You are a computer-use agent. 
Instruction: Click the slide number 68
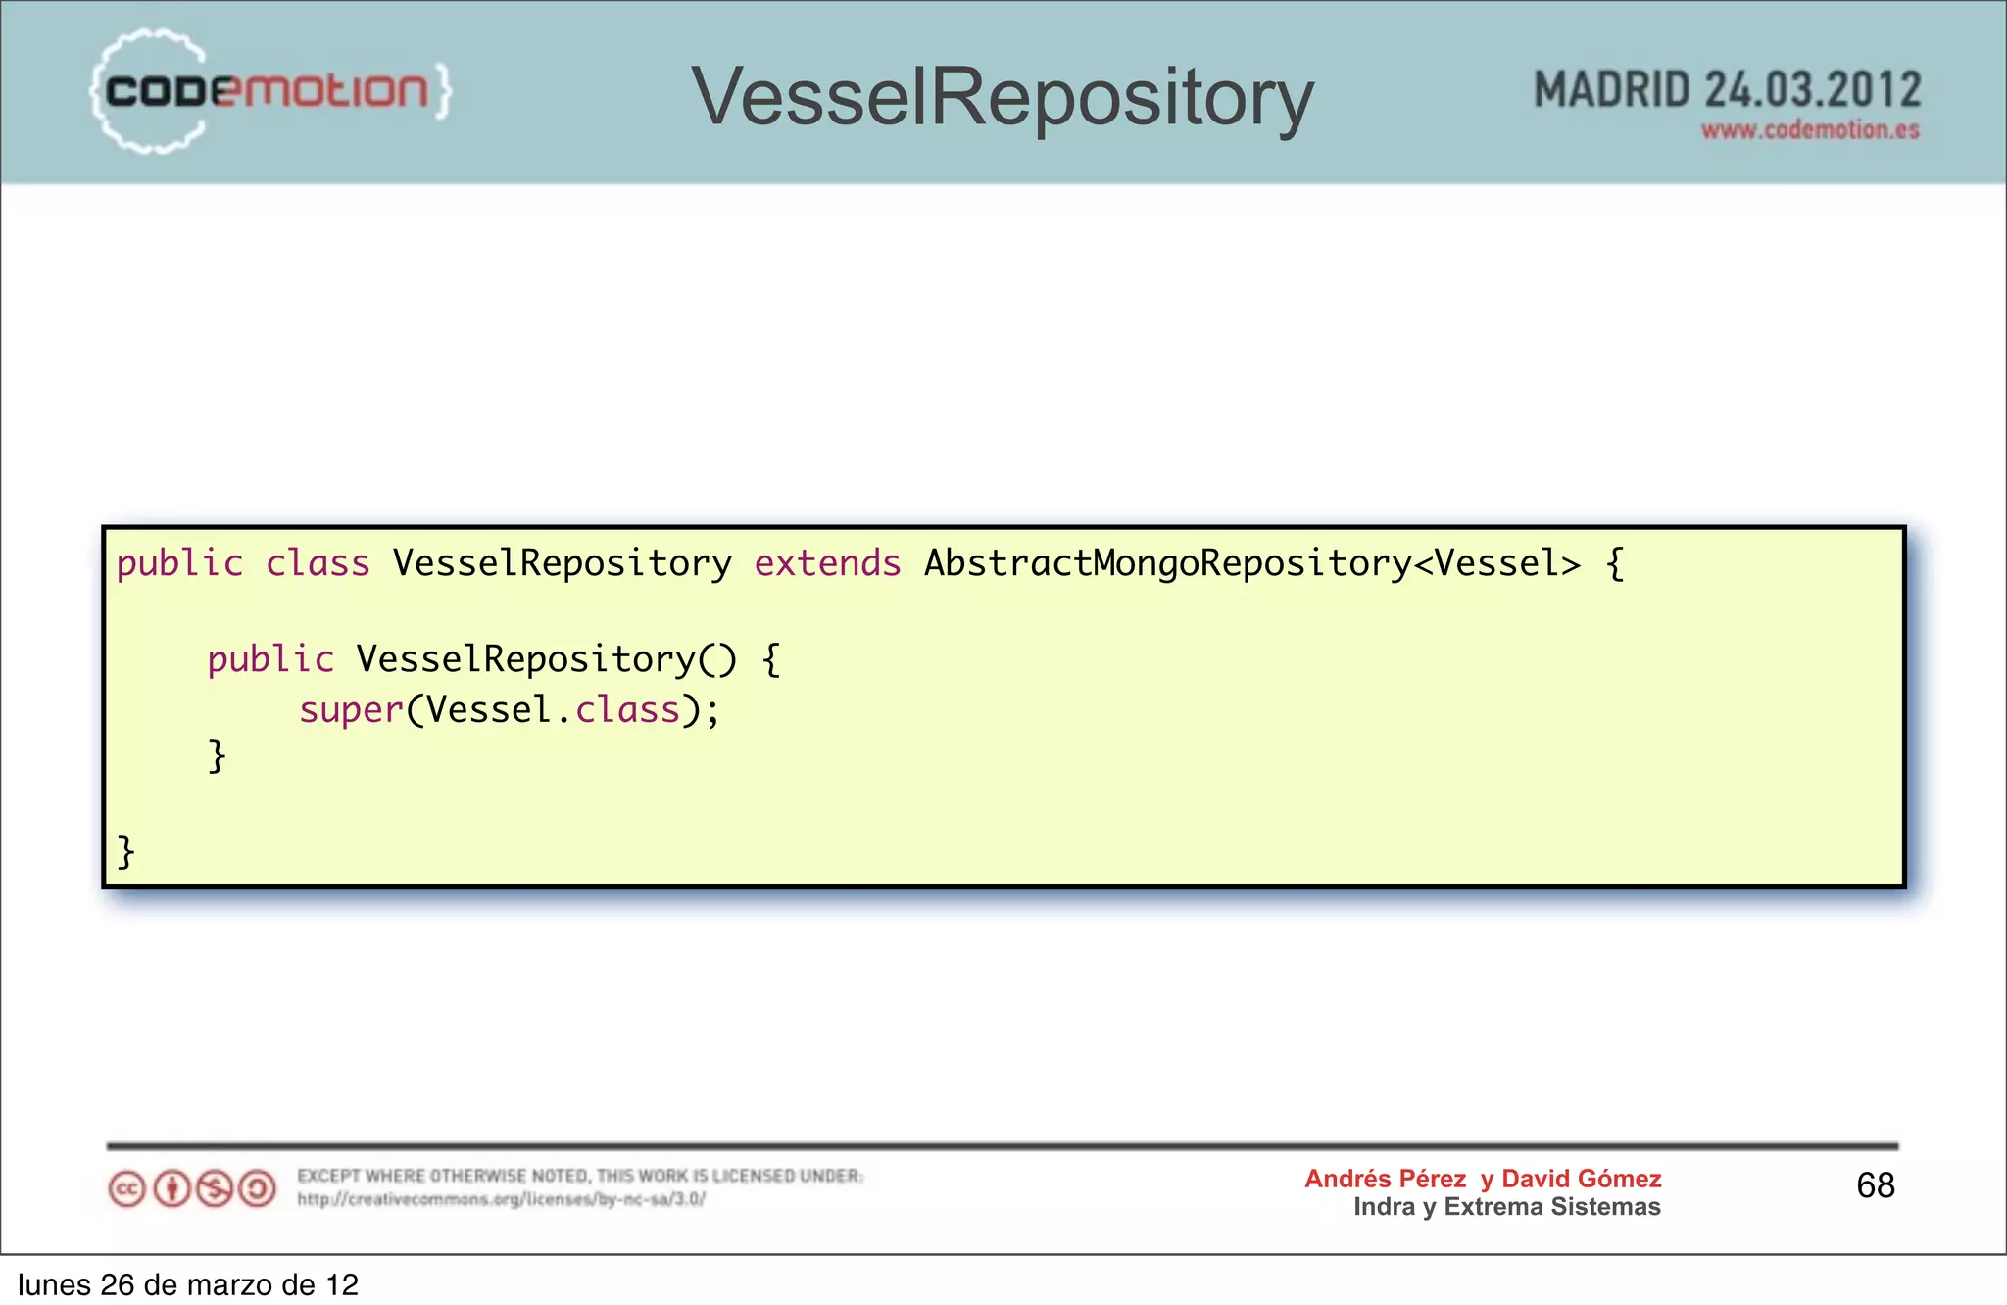tap(1876, 1185)
